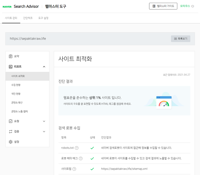The image size is (200, 175).
Task: Select the 리포트 bar-chart icon in sidebar
Action: click(10, 66)
